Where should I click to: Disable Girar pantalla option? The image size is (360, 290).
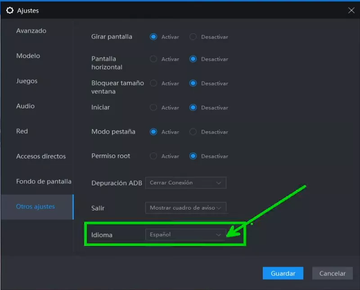193,37
